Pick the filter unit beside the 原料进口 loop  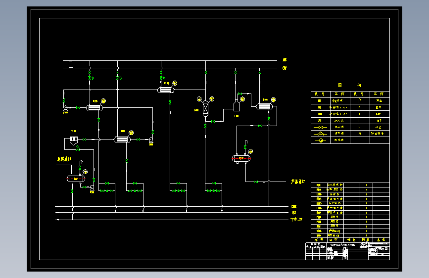tap(74, 140)
